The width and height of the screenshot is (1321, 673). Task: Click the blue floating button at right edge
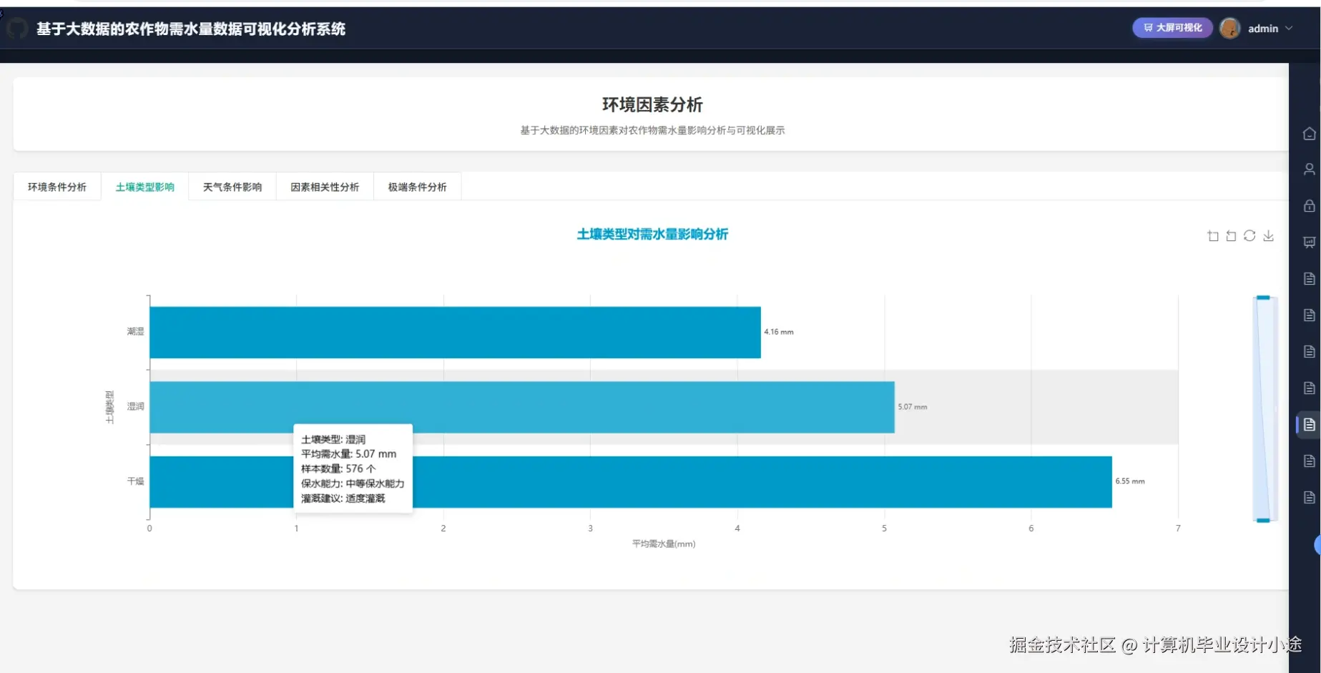coord(1317,545)
